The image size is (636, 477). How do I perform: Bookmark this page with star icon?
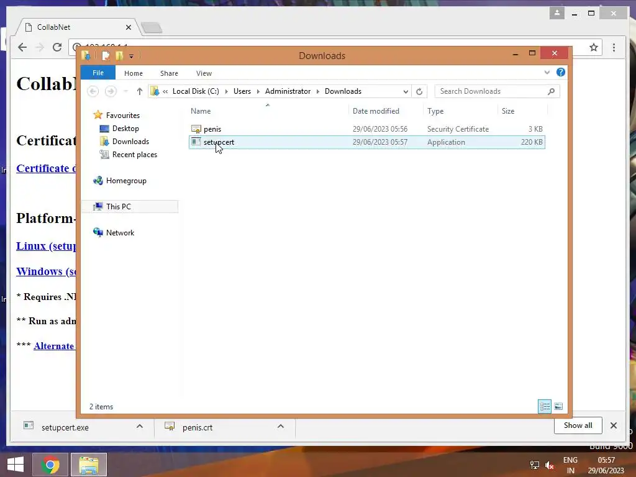[594, 47]
